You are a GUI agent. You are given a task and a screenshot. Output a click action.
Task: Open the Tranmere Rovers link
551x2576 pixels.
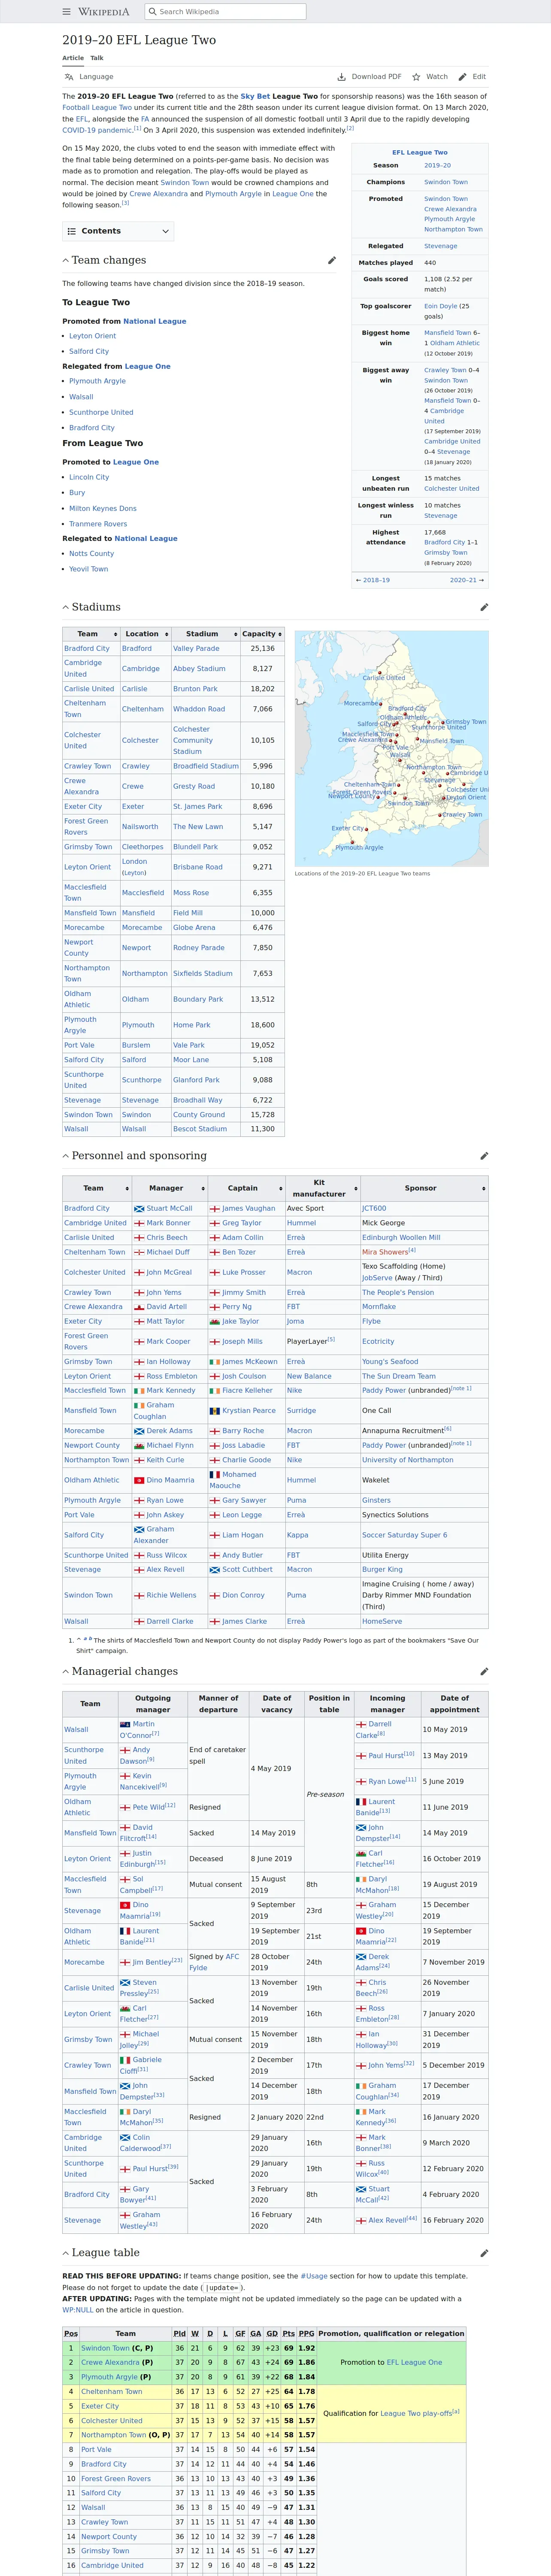98,523
